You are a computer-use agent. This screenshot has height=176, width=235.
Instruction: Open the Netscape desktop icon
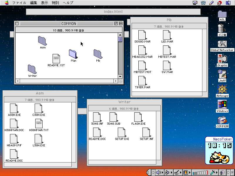[x=222, y=89]
